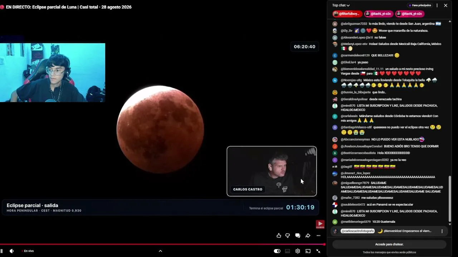Toggle subtitles in the player bar
This screenshot has height=257, width=458.
point(287,251)
